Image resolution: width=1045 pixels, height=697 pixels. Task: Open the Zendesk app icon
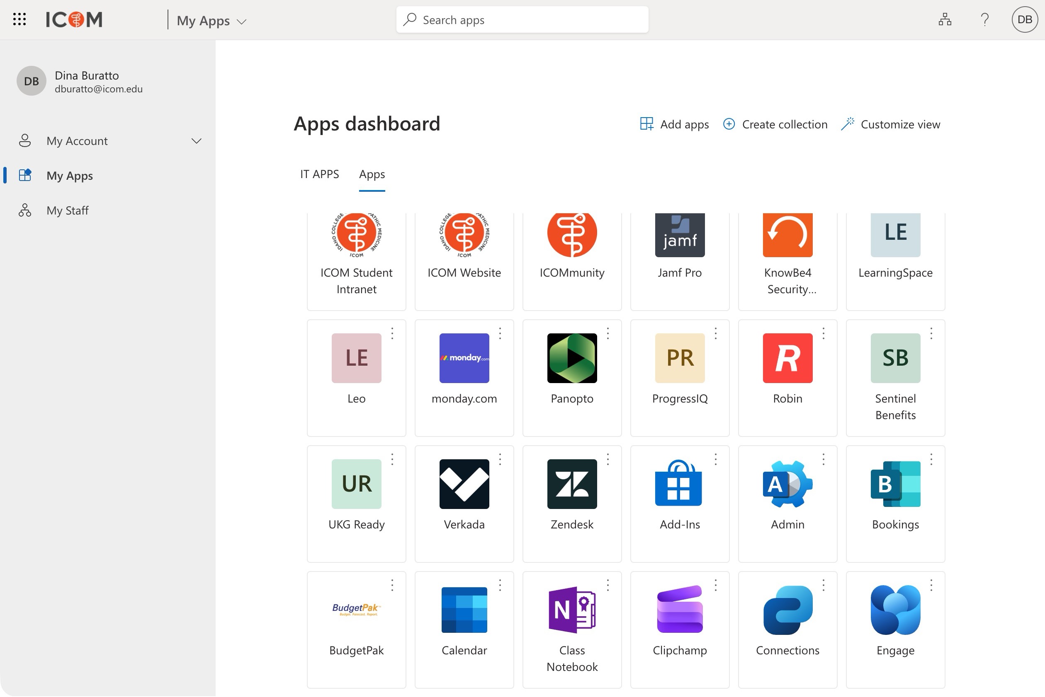click(572, 484)
